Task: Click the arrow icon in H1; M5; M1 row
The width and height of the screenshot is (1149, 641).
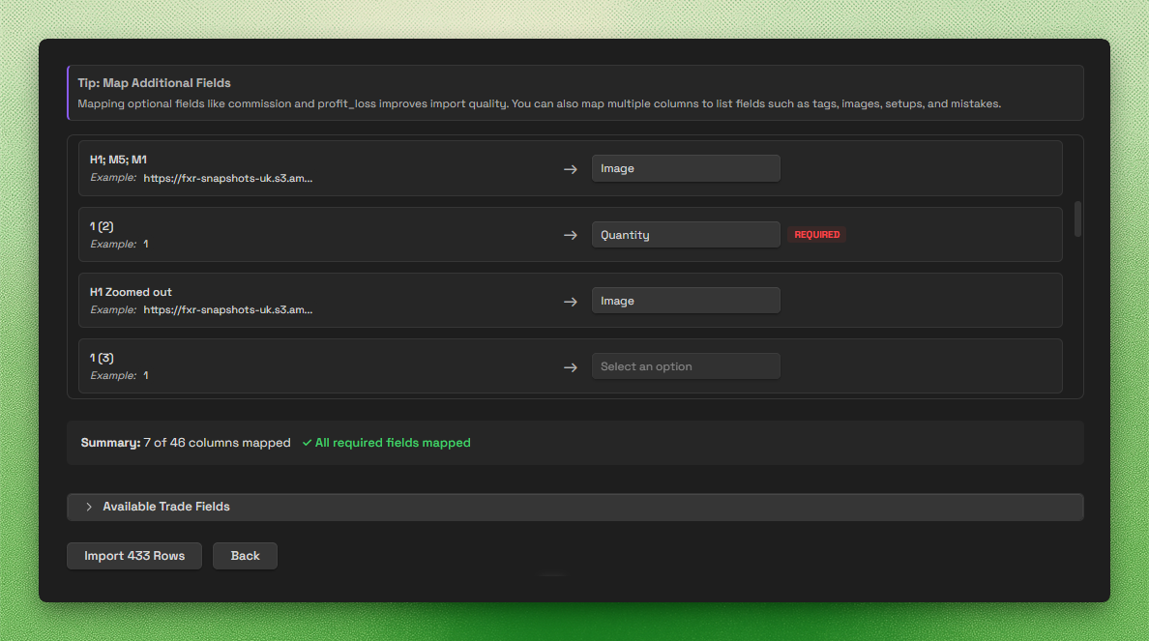Action: (x=570, y=169)
